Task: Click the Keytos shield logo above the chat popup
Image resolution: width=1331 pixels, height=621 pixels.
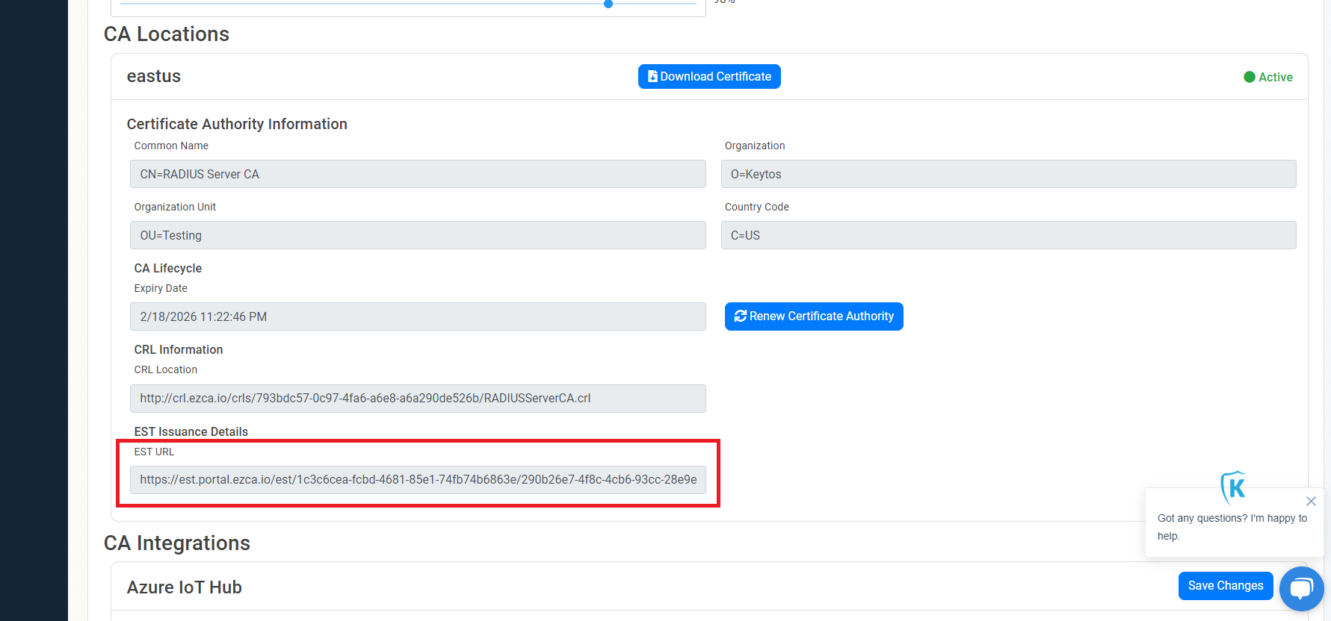Action: click(1233, 487)
